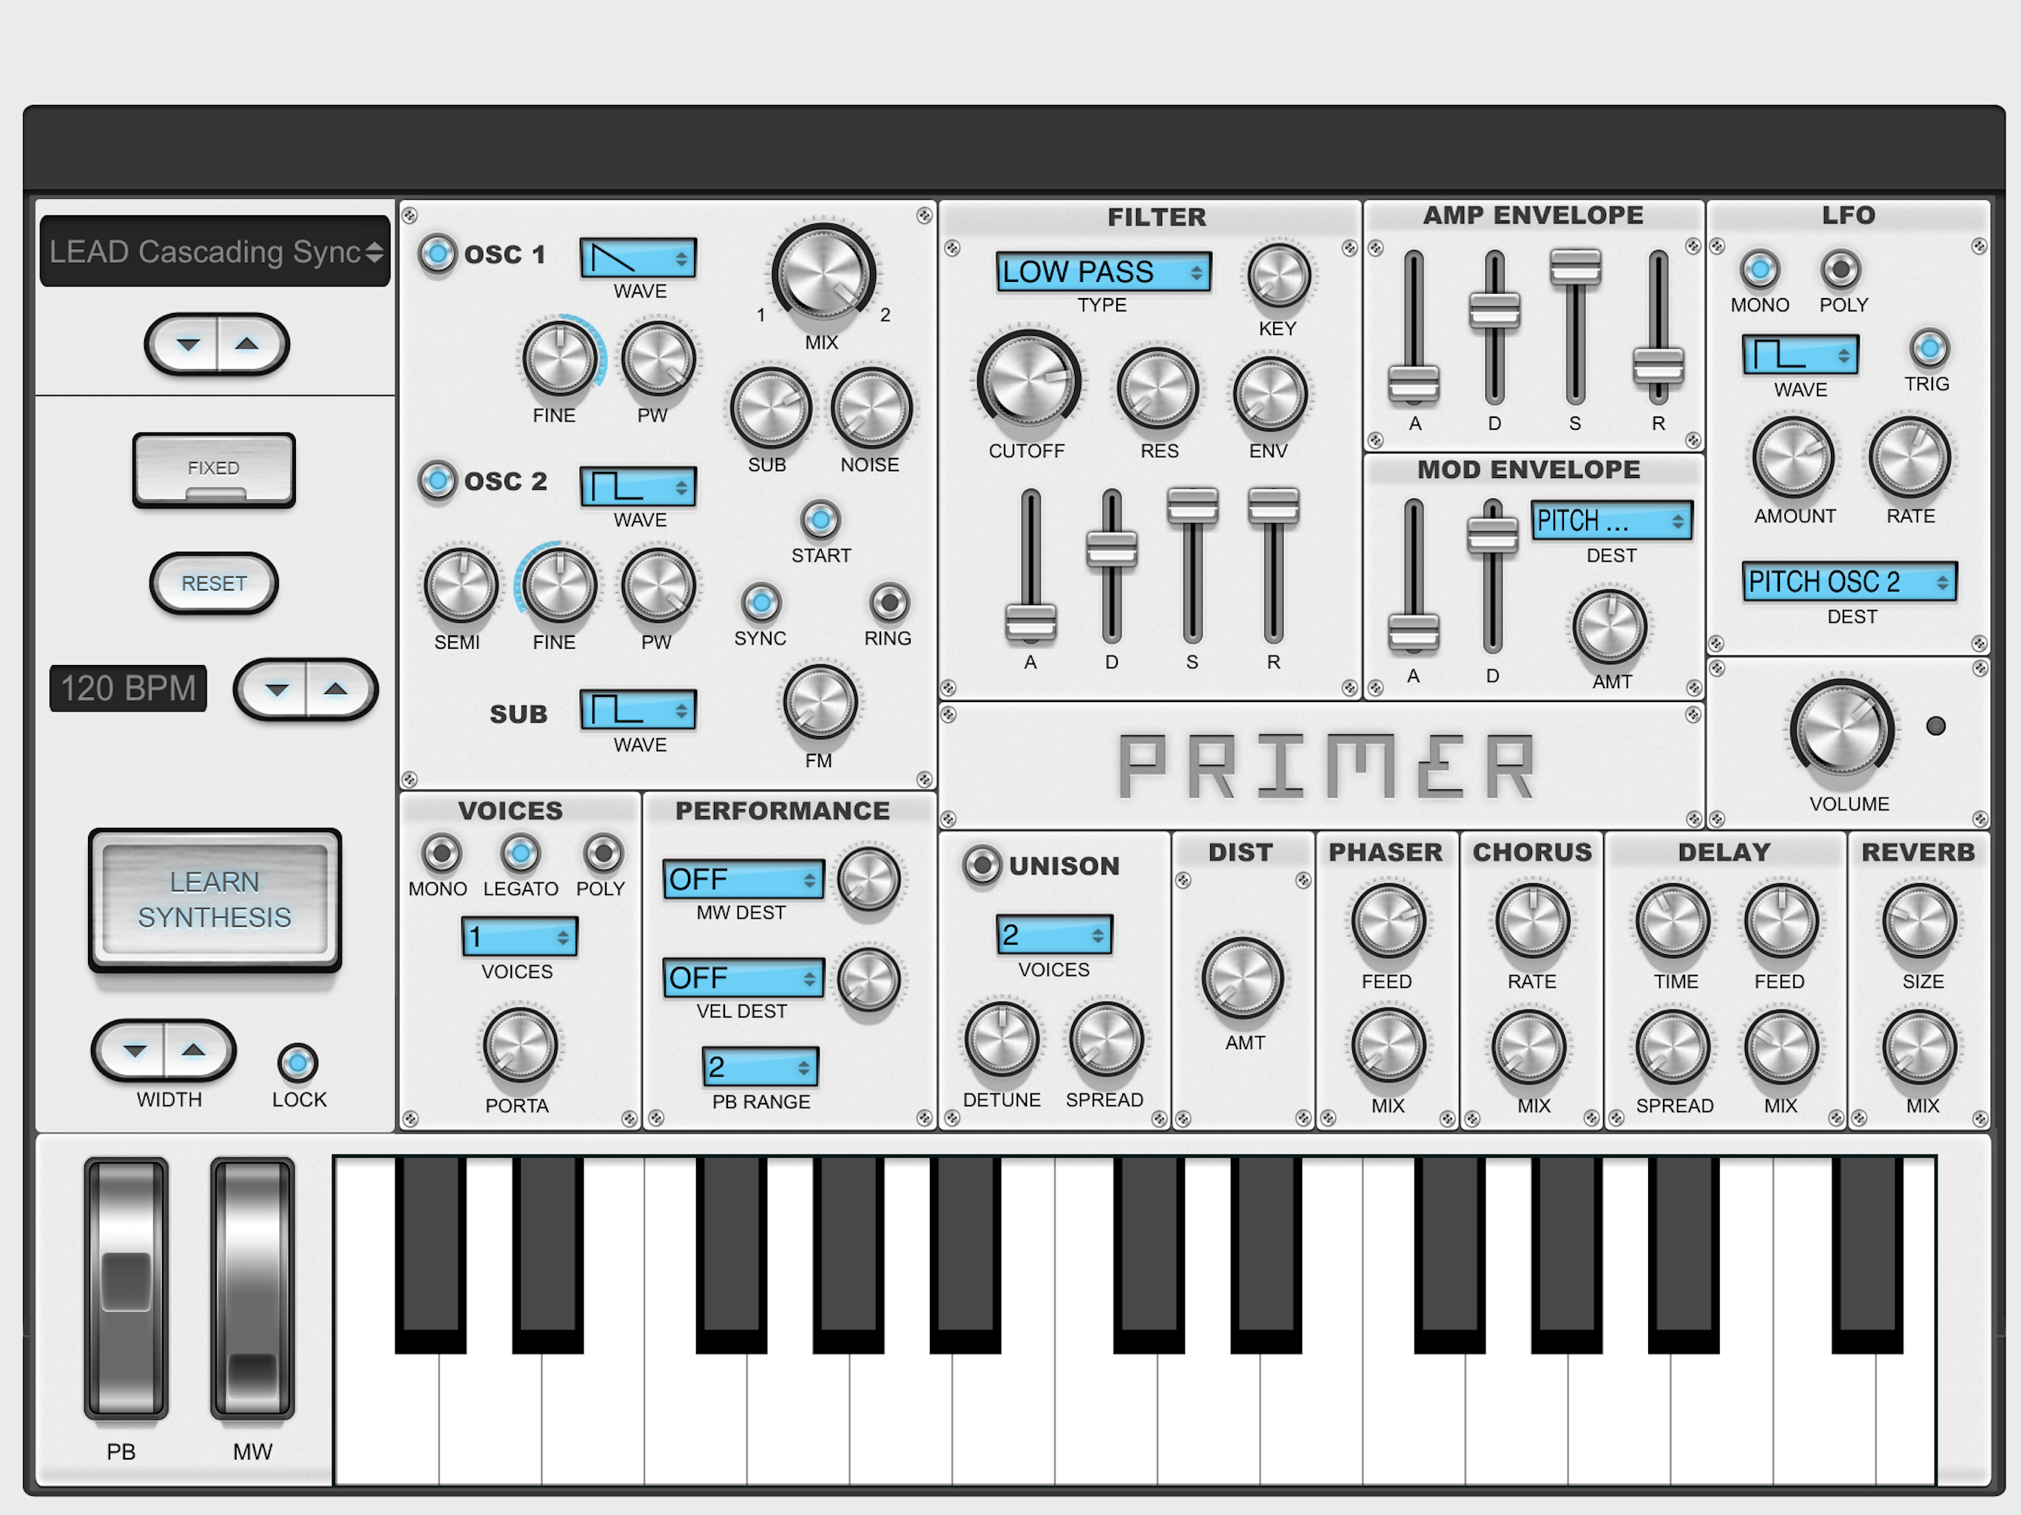Click the filter CUTOFF knob
The width and height of the screenshot is (2021, 1515).
click(x=1028, y=382)
